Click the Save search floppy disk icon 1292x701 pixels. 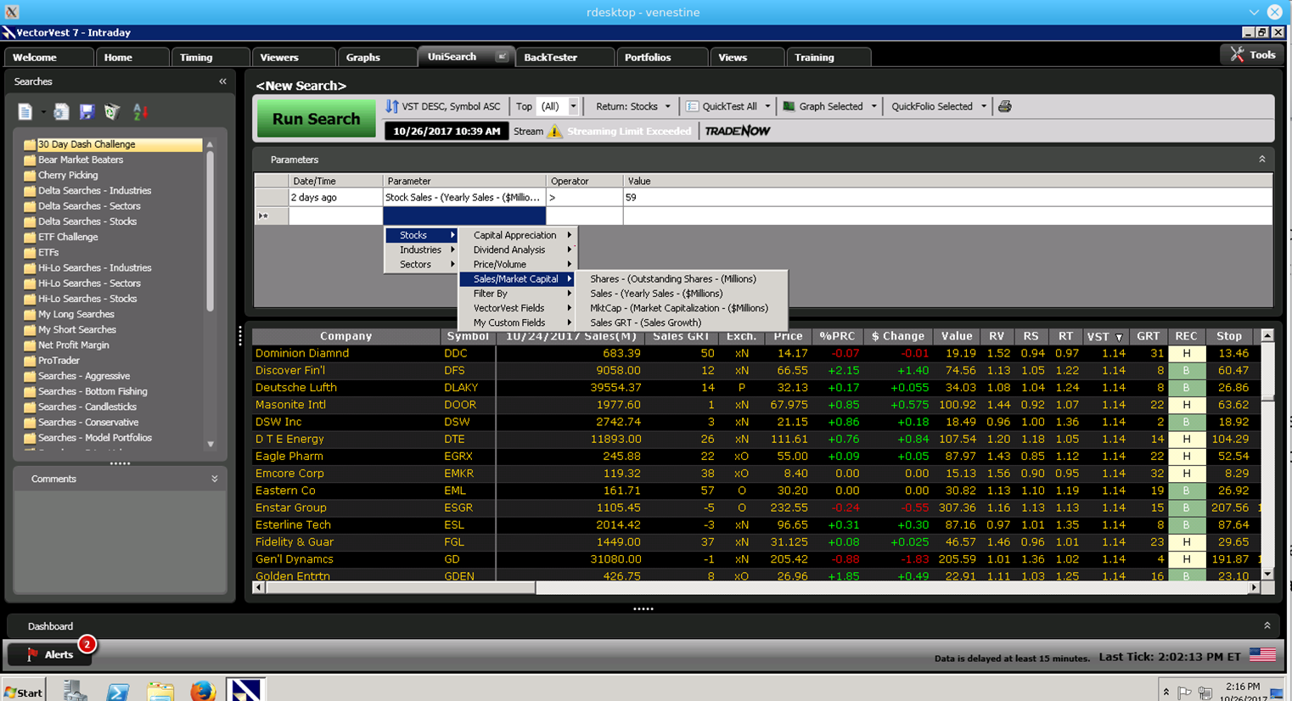(x=87, y=112)
